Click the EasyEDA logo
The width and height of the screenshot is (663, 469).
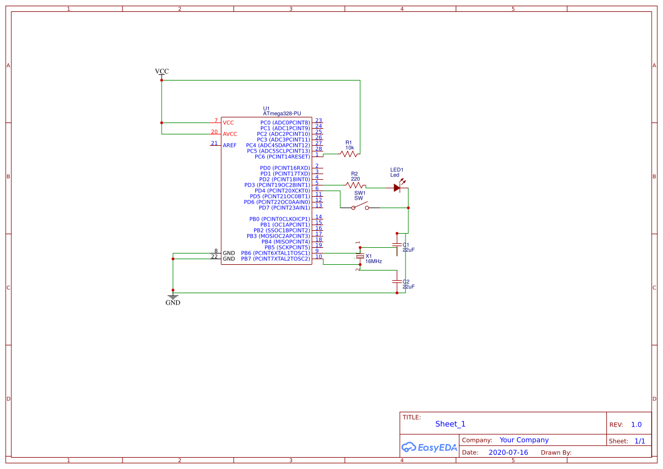pyautogui.click(x=429, y=447)
